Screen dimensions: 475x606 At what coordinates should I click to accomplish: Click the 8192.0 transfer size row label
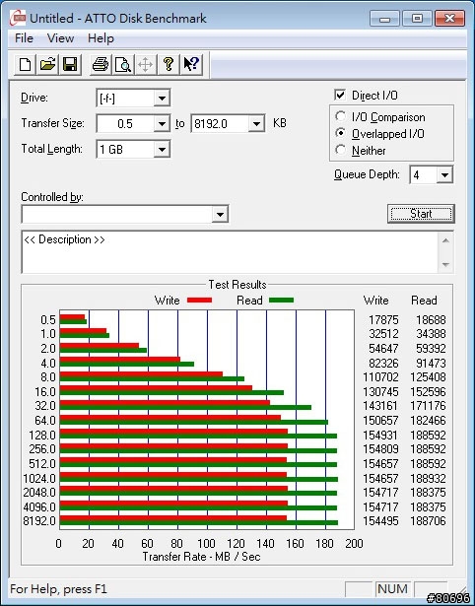pyautogui.click(x=39, y=521)
